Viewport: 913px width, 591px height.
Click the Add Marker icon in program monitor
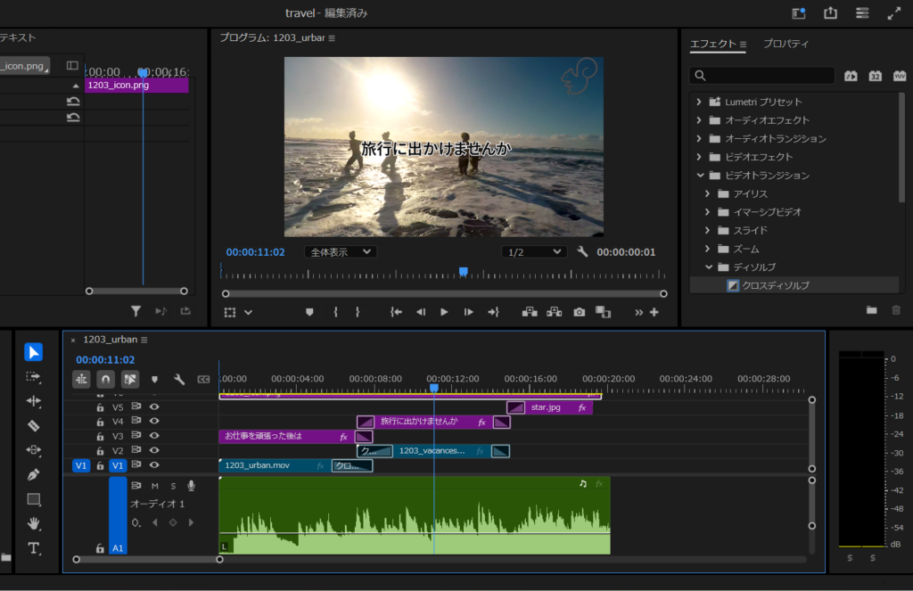point(309,312)
